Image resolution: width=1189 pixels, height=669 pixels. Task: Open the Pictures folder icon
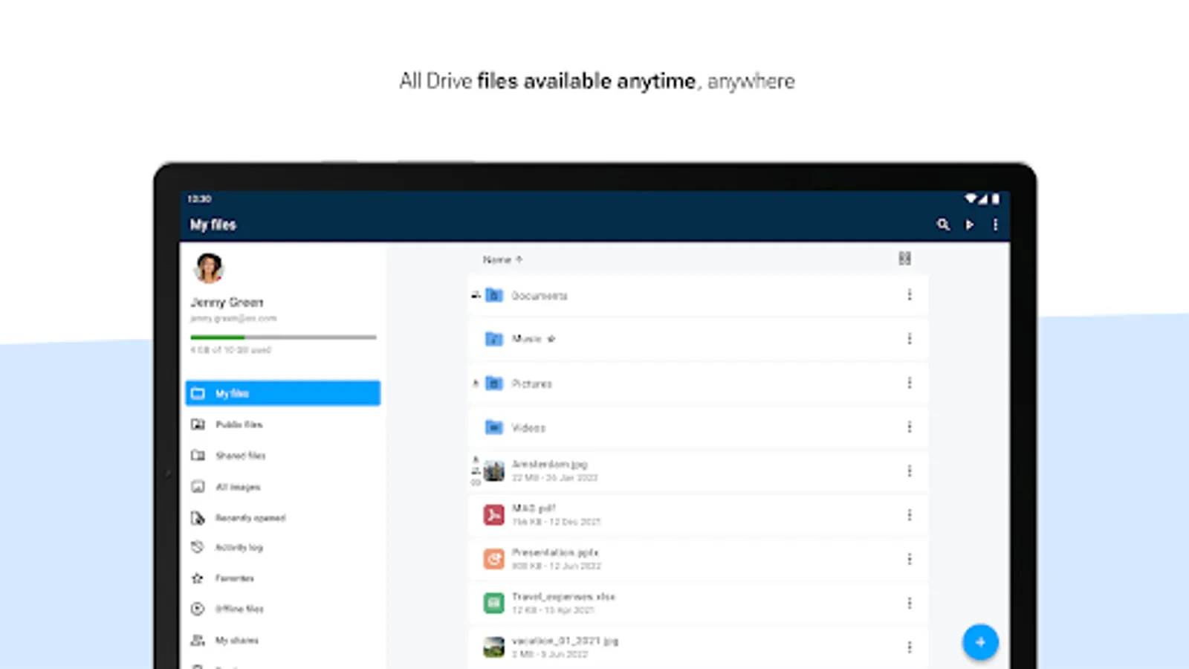494,384
